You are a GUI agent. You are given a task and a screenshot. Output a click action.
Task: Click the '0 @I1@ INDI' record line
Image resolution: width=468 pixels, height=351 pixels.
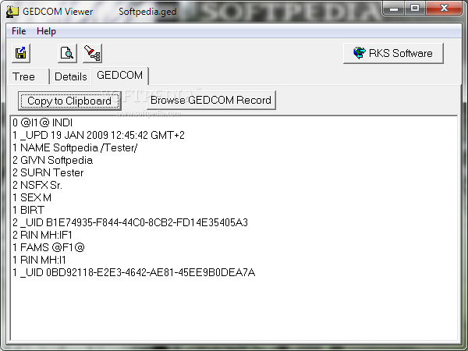pyautogui.click(x=43, y=122)
